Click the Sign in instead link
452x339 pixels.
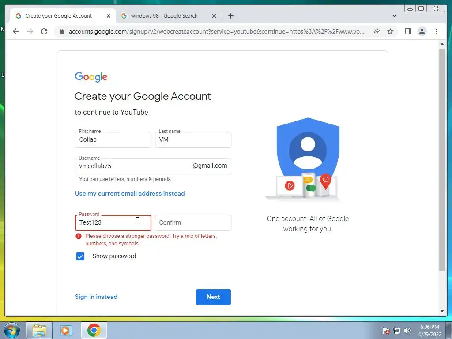tap(96, 297)
